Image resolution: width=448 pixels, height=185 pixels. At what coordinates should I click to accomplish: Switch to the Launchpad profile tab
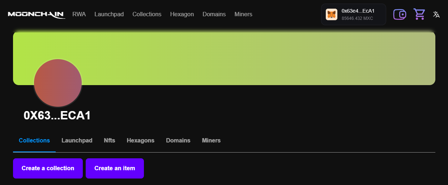(77, 140)
